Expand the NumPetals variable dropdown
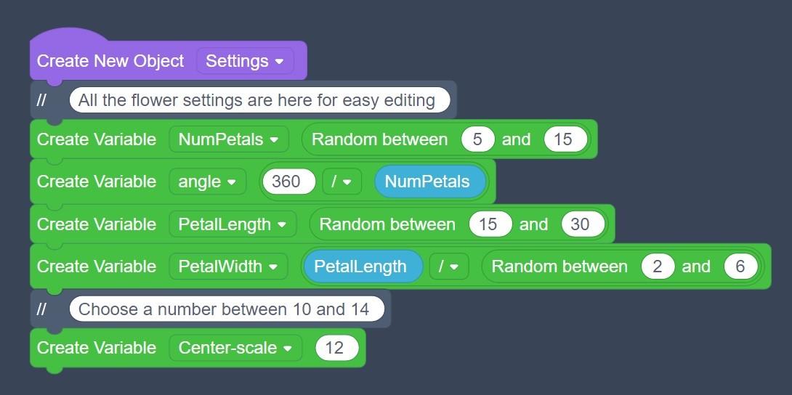The image size is (792, 395). click(x=228, y=139)
